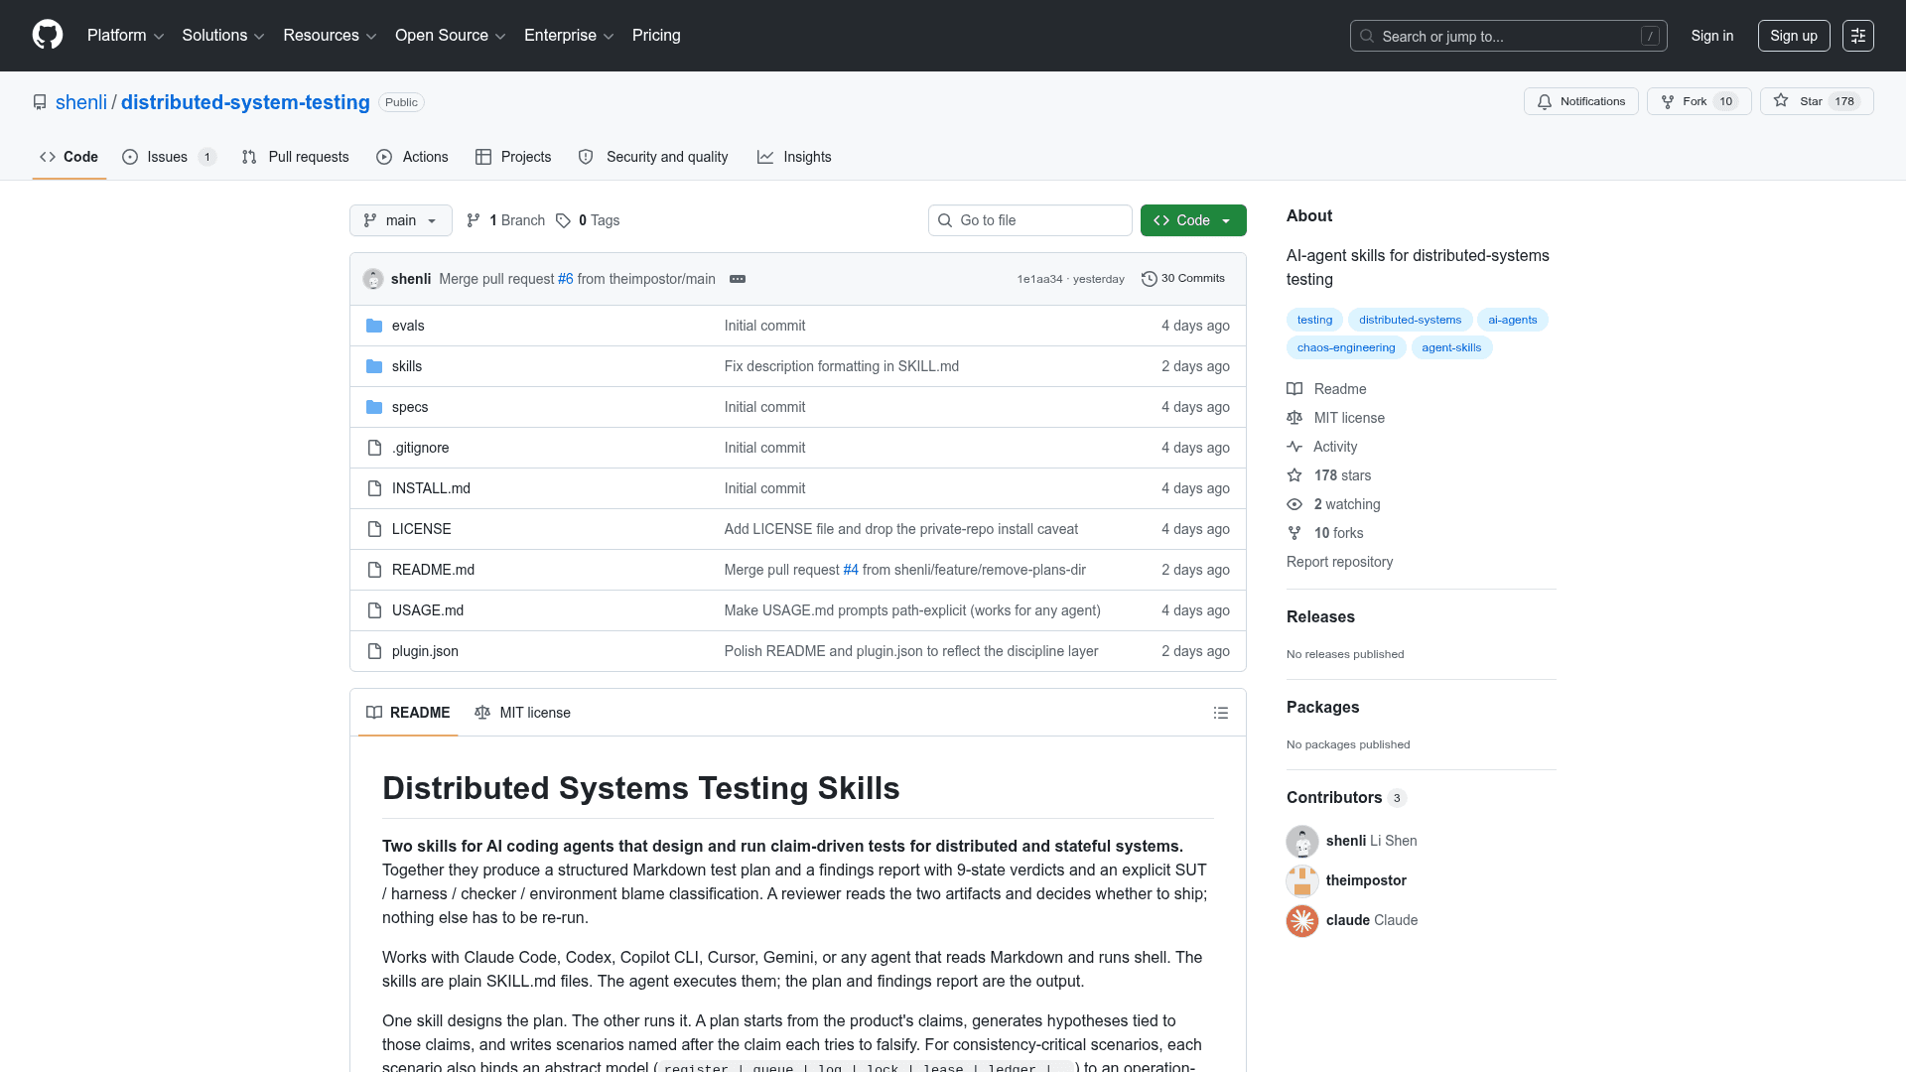Focus the Search or jump to field

point(1509,36)
